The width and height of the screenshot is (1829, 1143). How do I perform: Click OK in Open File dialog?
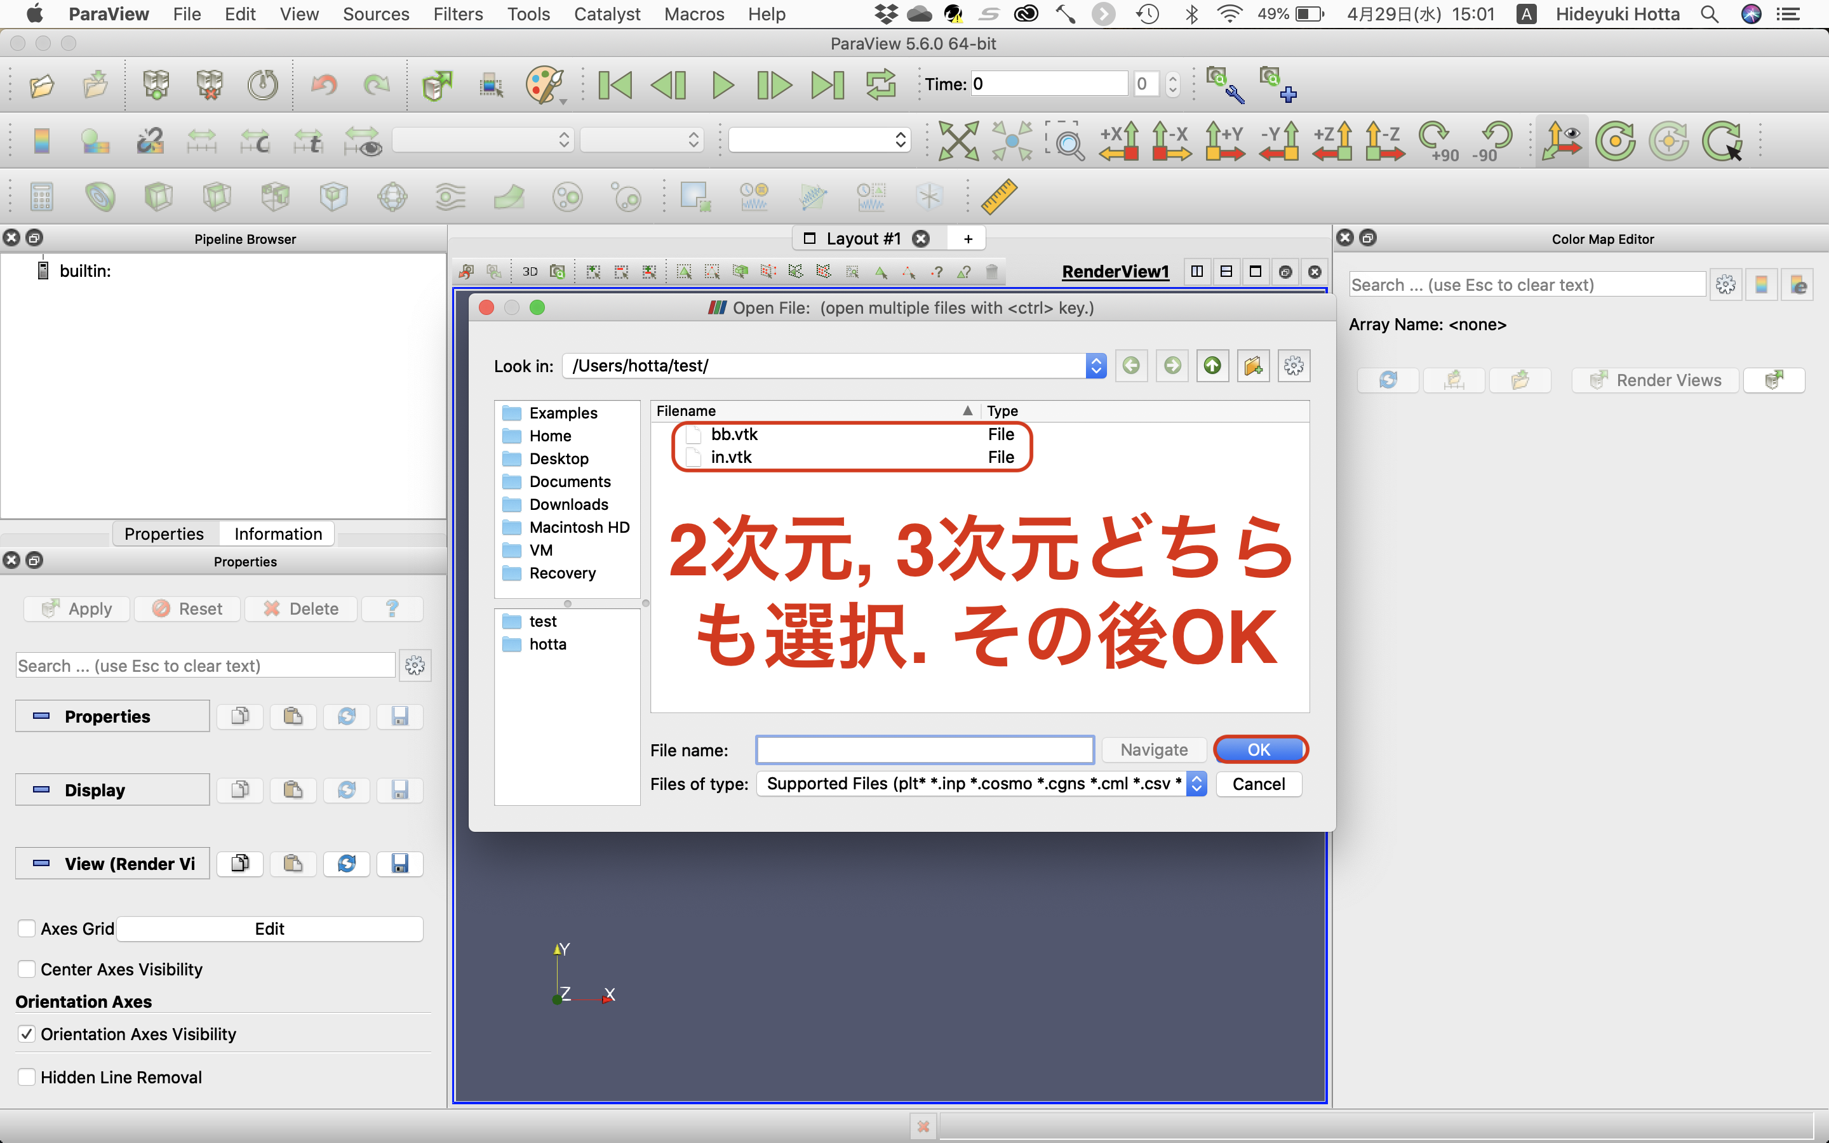[1259, 749]
